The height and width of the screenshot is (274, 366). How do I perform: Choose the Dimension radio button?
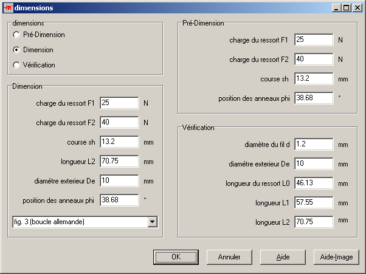point(16,50)
